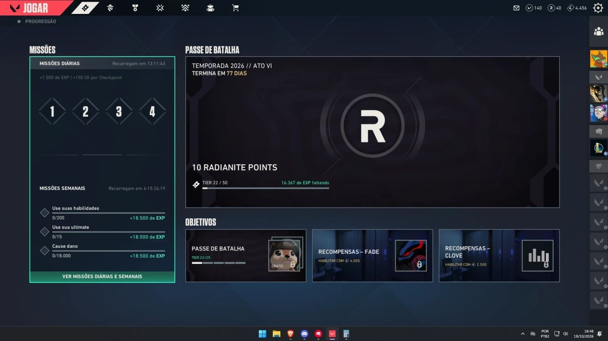Collapse the Riot fist friends group header
Screen dimensions: 608x341
click(599, 131)
